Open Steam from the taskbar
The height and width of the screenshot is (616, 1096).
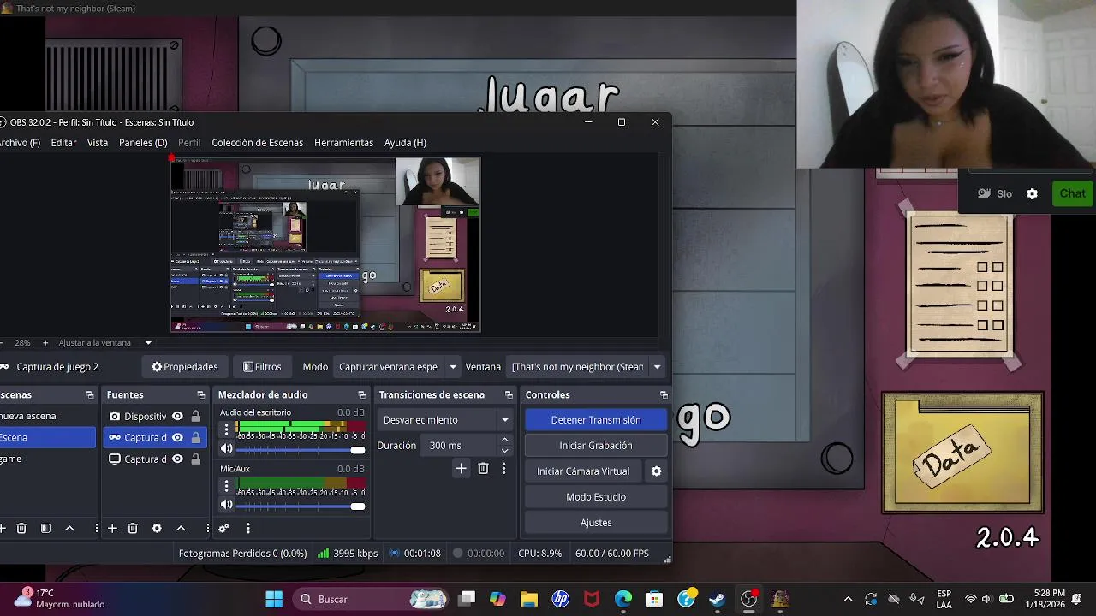(x=717, y=599)
